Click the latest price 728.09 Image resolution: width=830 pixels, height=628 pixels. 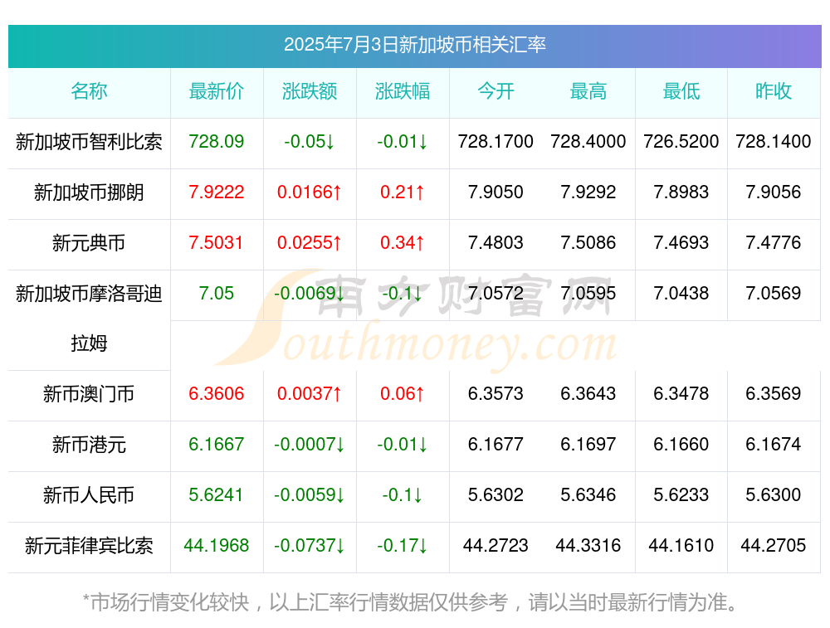(x=217, y=142)
